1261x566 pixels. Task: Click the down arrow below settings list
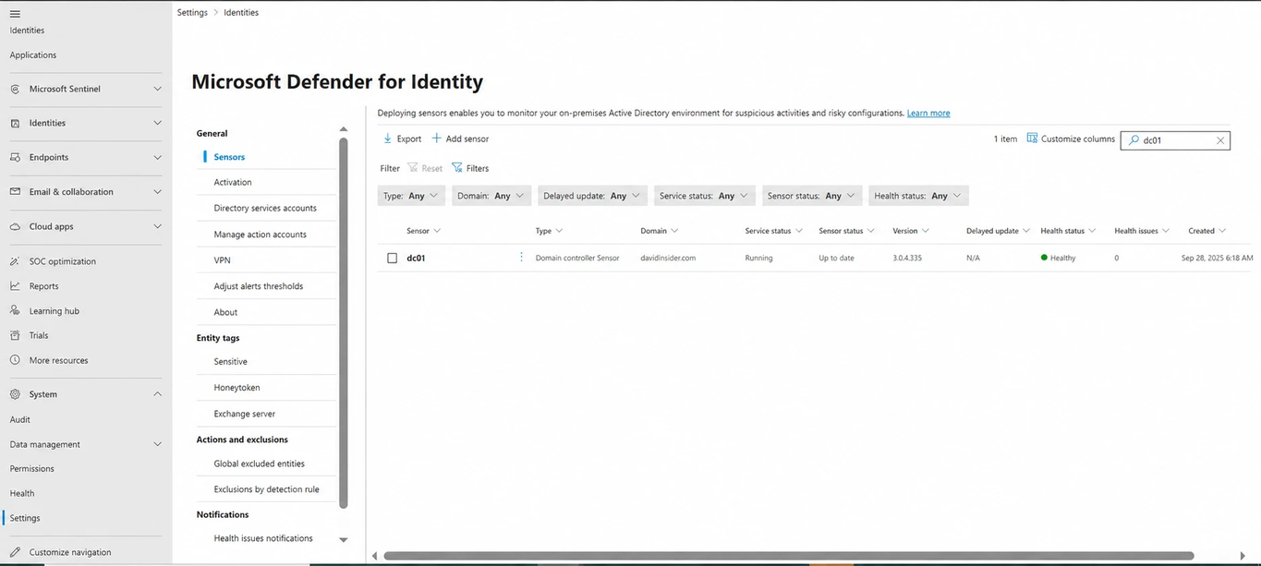(344, 540)
